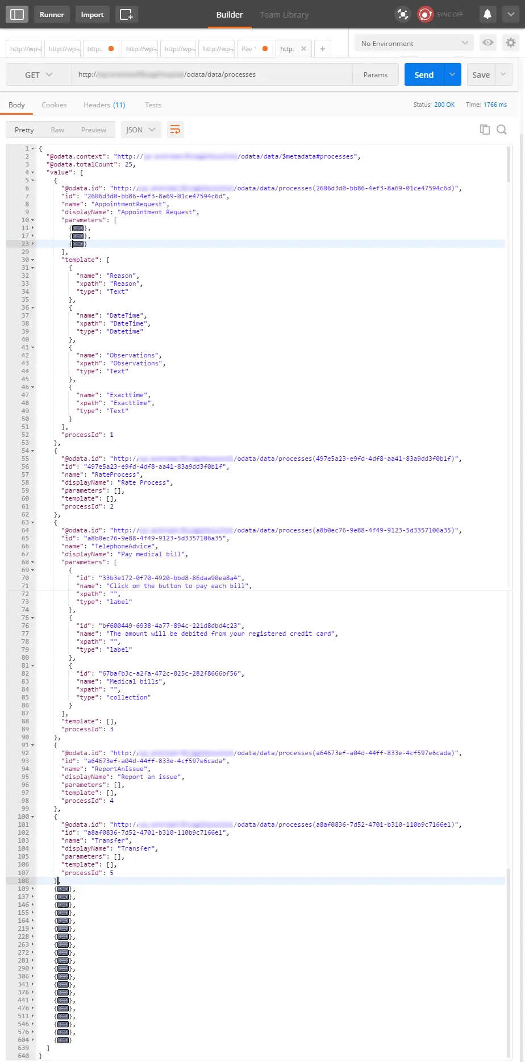This screenshot has width=525, height=1062.
Task: Open manage environments gear icon
Action: coord(511,43)
